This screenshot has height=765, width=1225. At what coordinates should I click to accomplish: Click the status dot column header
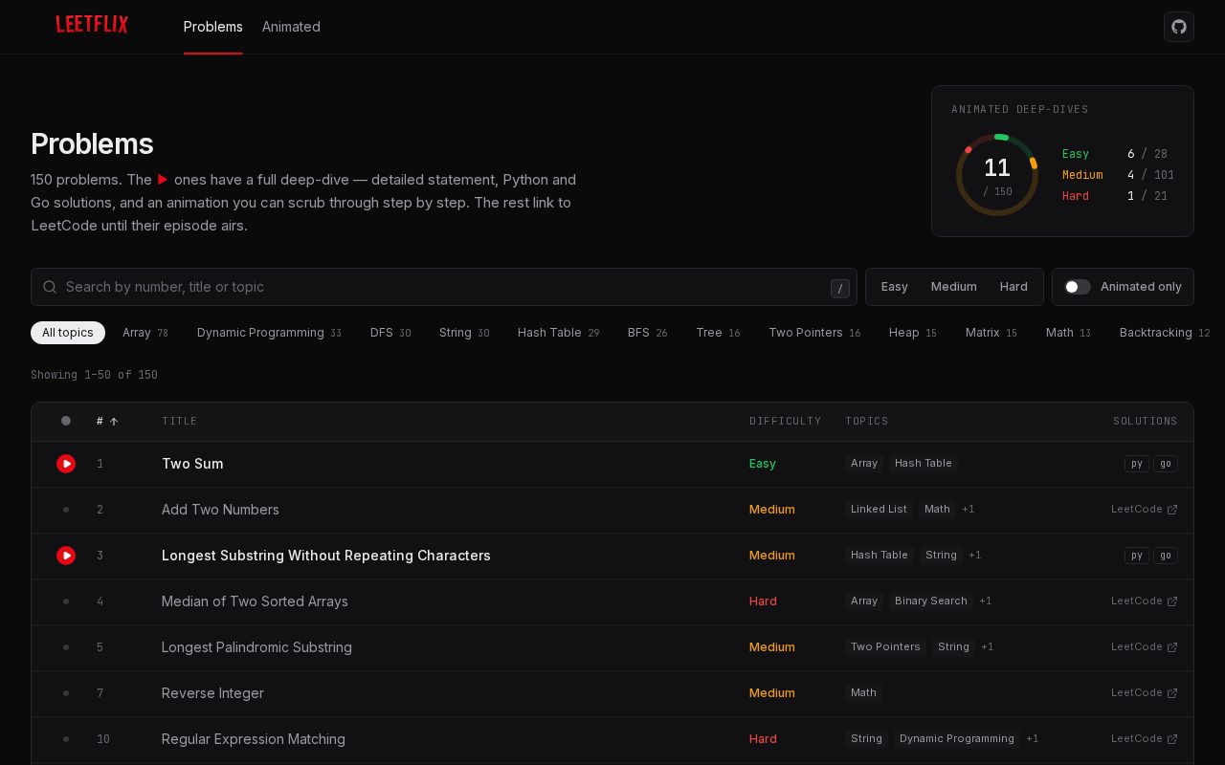coord(66,421)
